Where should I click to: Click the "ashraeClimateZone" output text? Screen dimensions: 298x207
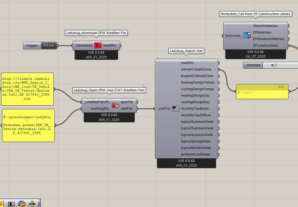click(196, 69)
